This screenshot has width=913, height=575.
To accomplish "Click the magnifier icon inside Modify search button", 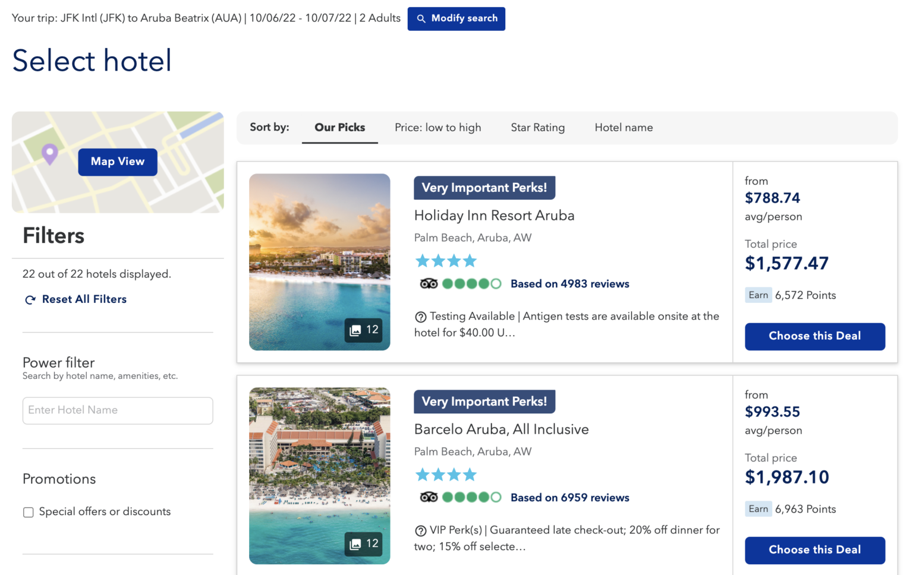I will tap(422, 18).
